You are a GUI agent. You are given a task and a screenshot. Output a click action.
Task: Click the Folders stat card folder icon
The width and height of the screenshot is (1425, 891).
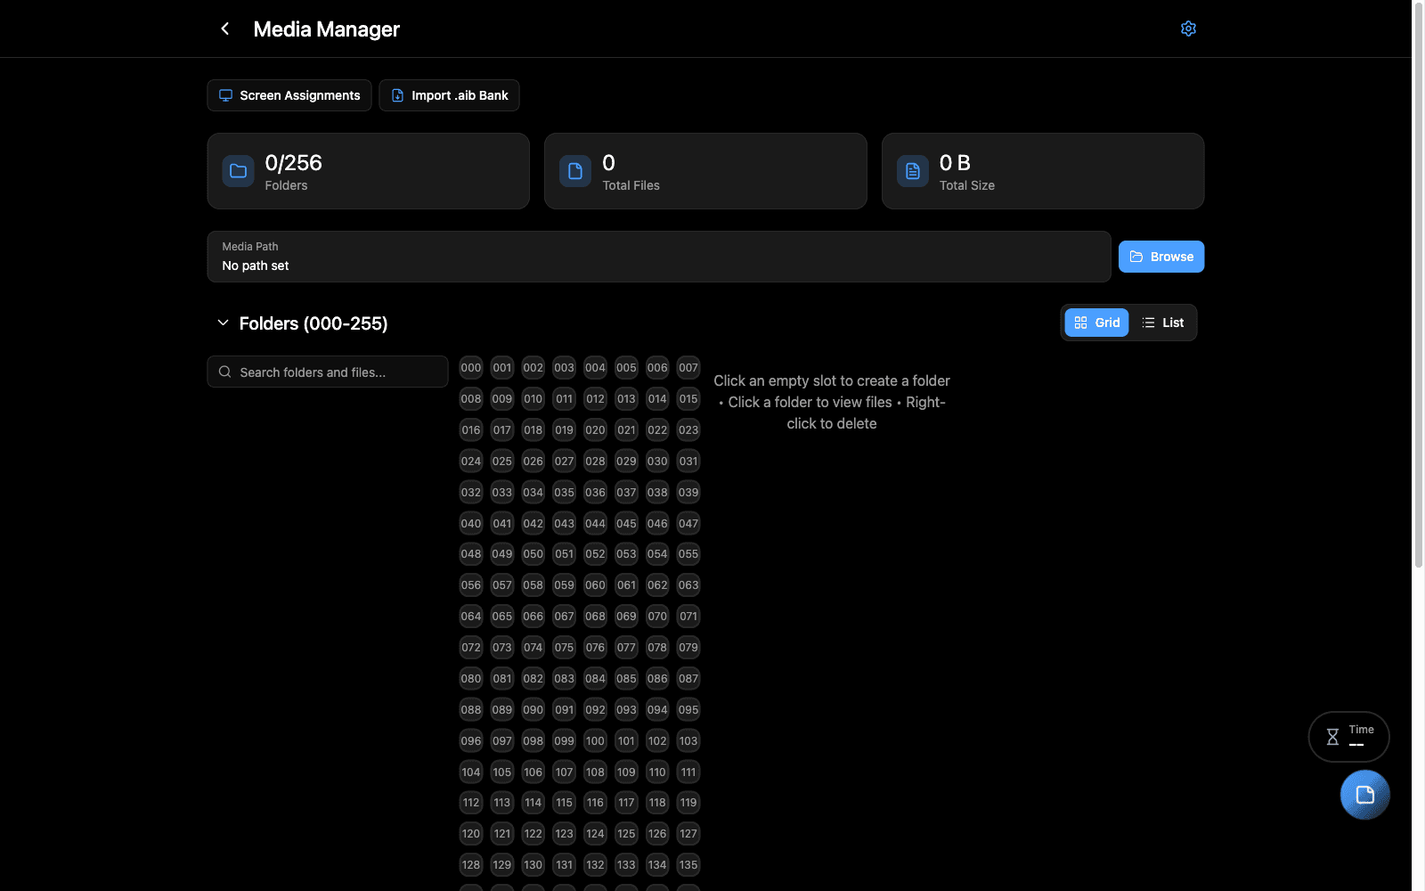point(239,171)
